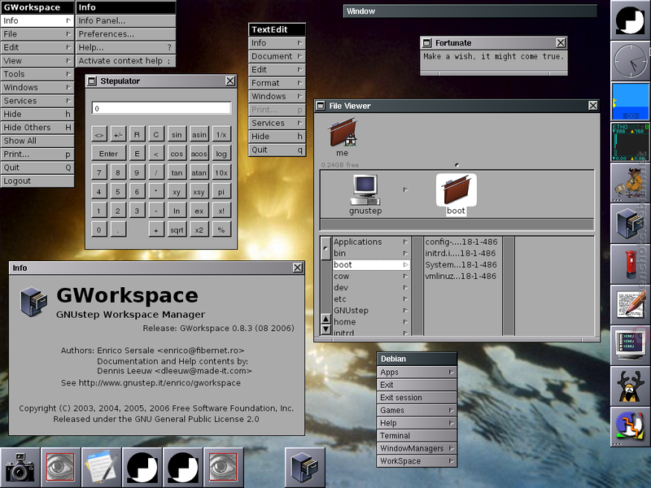Open the analog clock dock applet
Image resolution: width=651 pixels, height=488 pixels.
(630, 61)
